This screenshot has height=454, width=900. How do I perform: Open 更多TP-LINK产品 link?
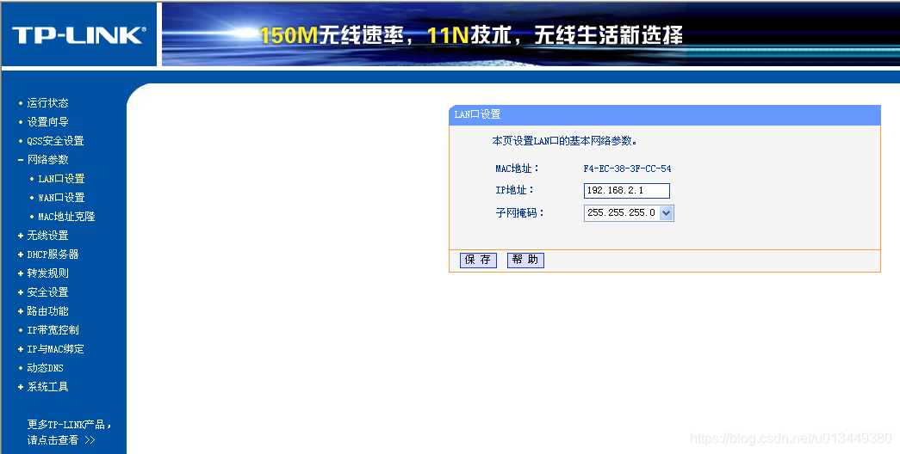pyautogui.click(x=69, y=433)
